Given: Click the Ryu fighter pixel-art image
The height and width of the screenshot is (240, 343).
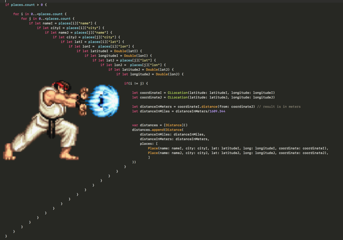Looking at the screenshot, I should point(45,120).
